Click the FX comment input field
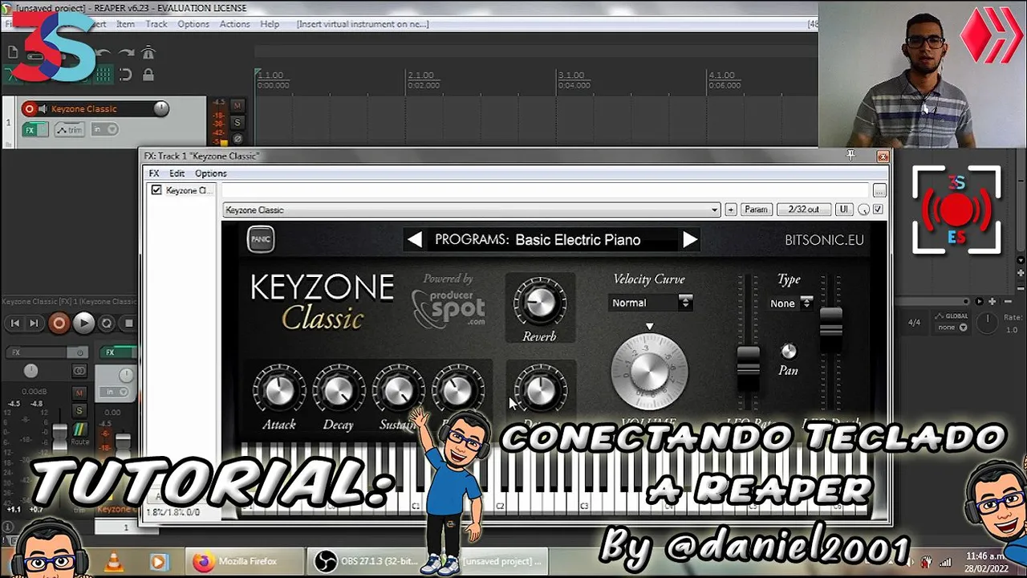The height and width of the screenshot is (578, 1027). pyautogui.click(x=546, y=190)
